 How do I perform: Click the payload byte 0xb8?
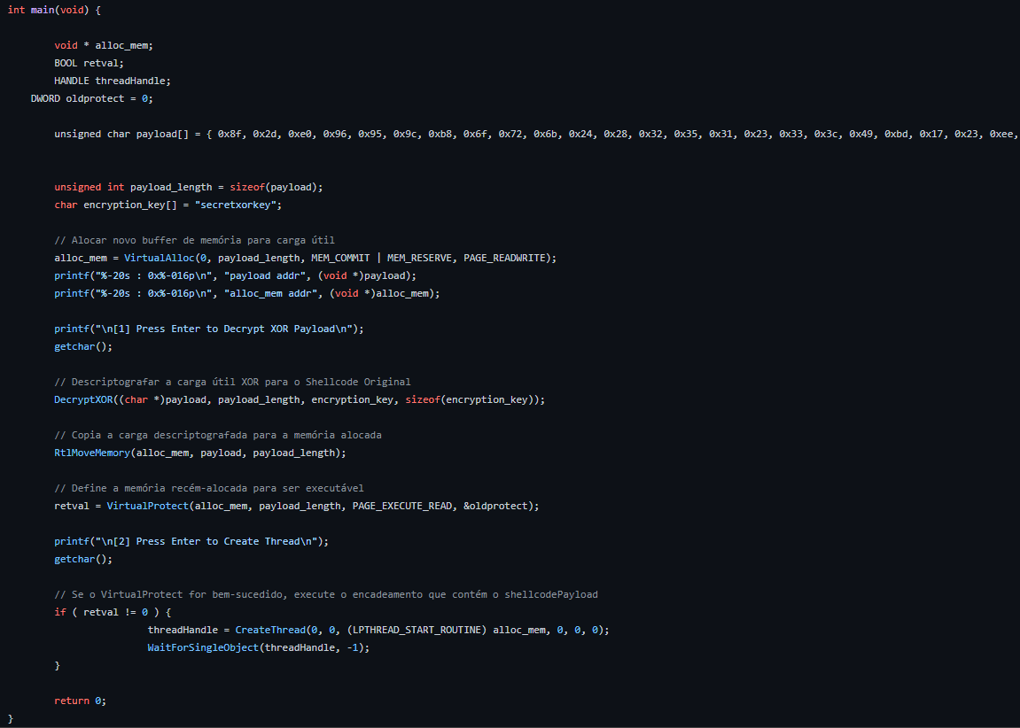(x=440, y=134)
